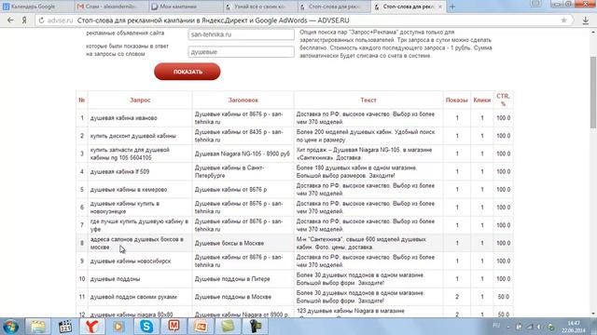
Task: Open the camera recorder app in the taskbar
Action: pyautogui.click(x=255, y=327)
